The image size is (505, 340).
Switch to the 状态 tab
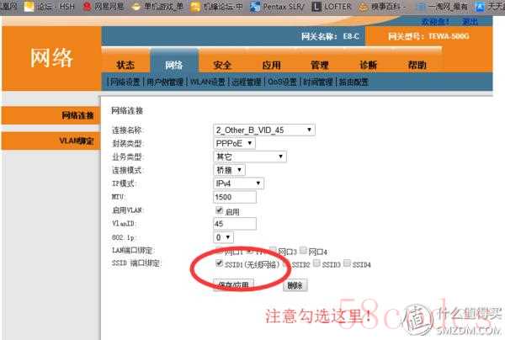point(125,65)
